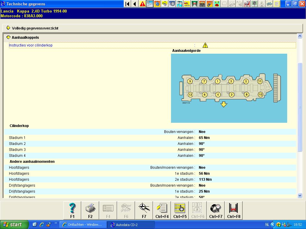Open the engine block toolbar icon
Viewport: 306px width, 229px height.
269,4
